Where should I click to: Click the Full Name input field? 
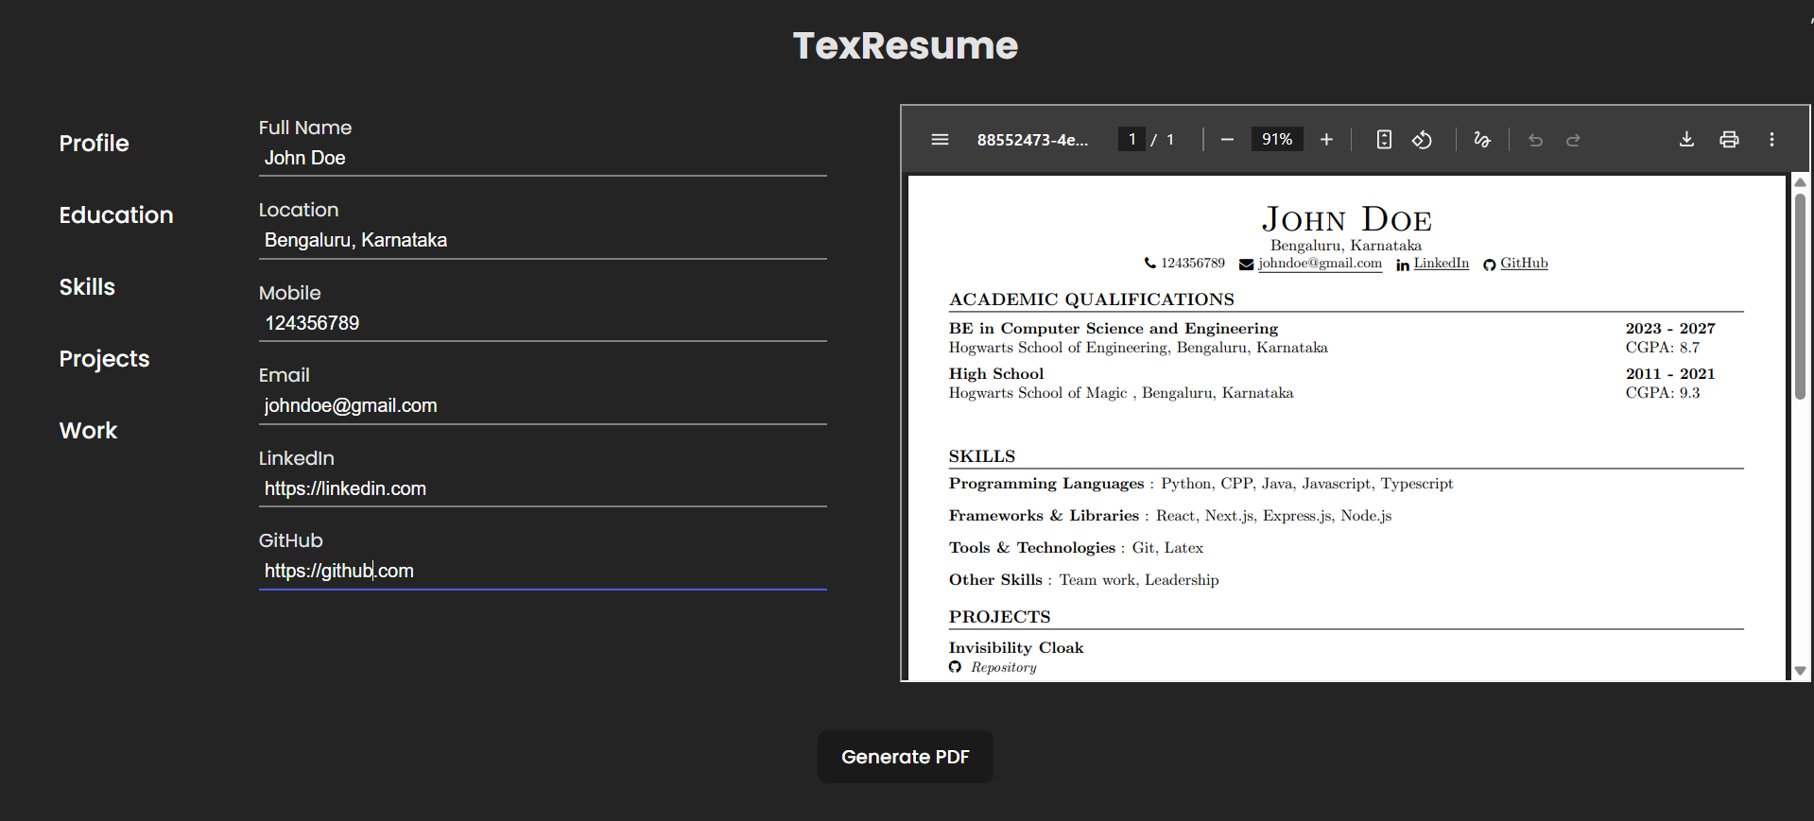(x=543, y=158)
